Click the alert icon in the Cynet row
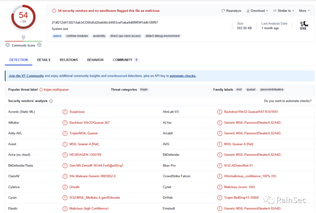 point(220,187)
